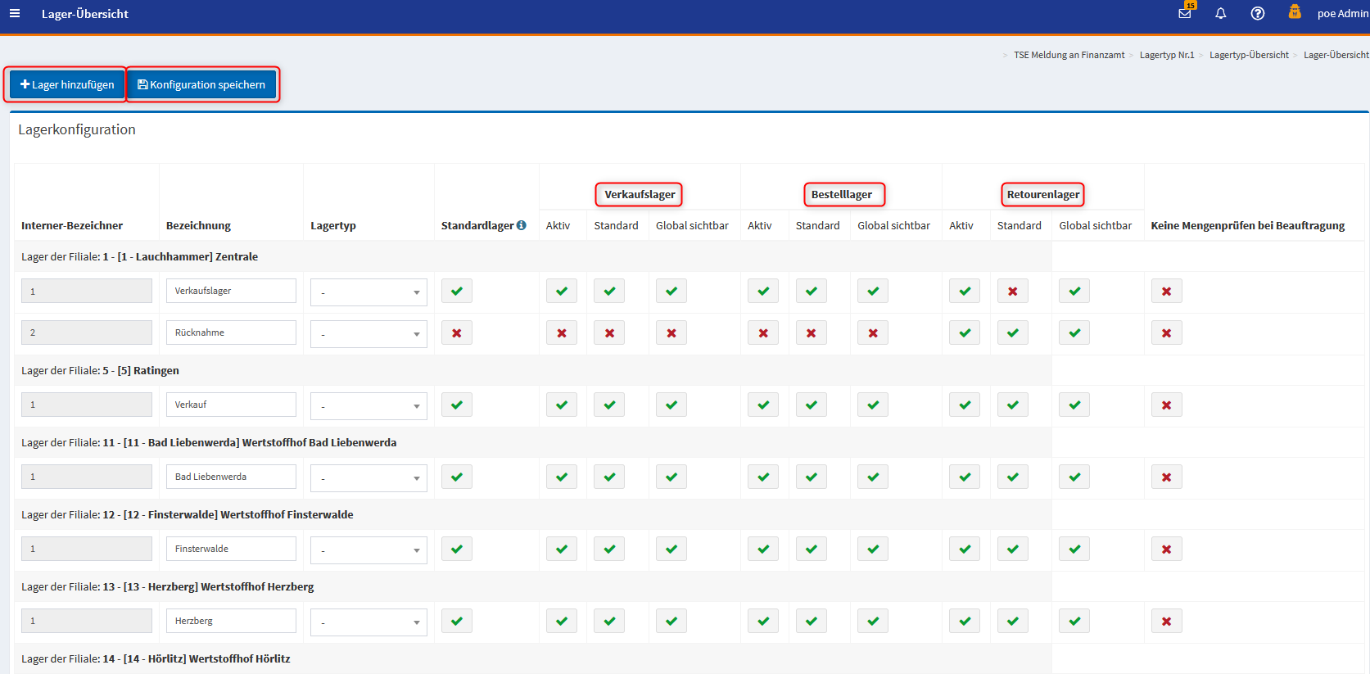Show notifications via bell icon
Viewport: 1370px width, 674px height.
click(1220, 13)
